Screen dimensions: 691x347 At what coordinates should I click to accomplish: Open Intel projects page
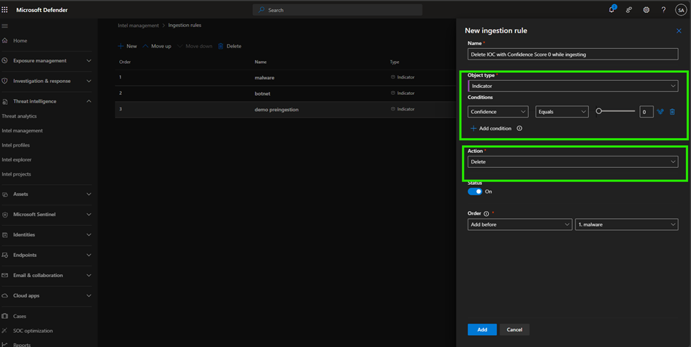(16, 174)
